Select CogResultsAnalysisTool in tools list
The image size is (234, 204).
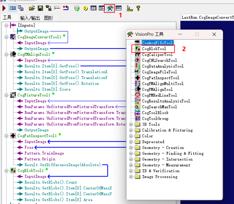coord(166,101)
